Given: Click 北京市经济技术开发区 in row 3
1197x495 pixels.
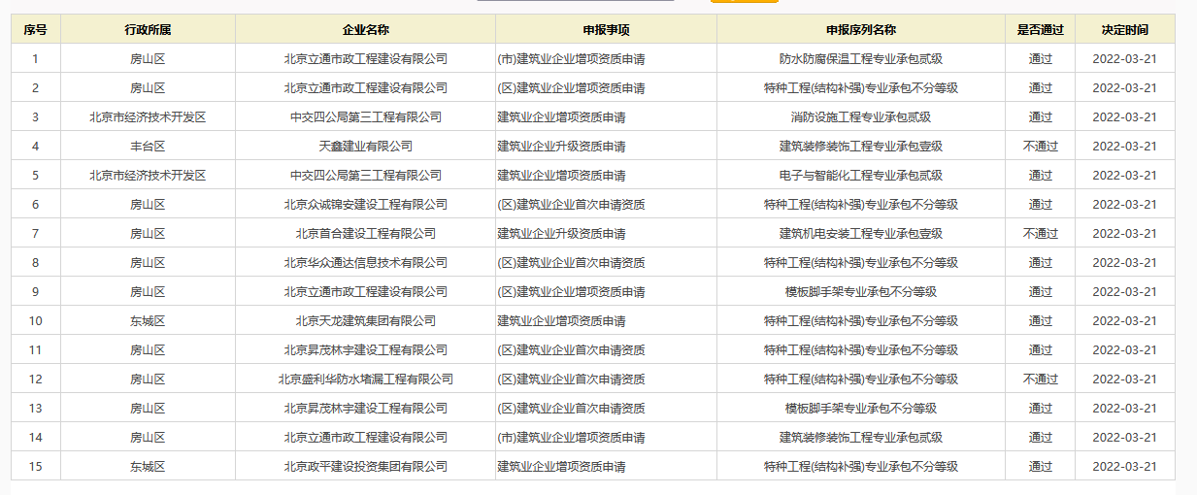Looking at the screenshot, I should tap(148, 117).
